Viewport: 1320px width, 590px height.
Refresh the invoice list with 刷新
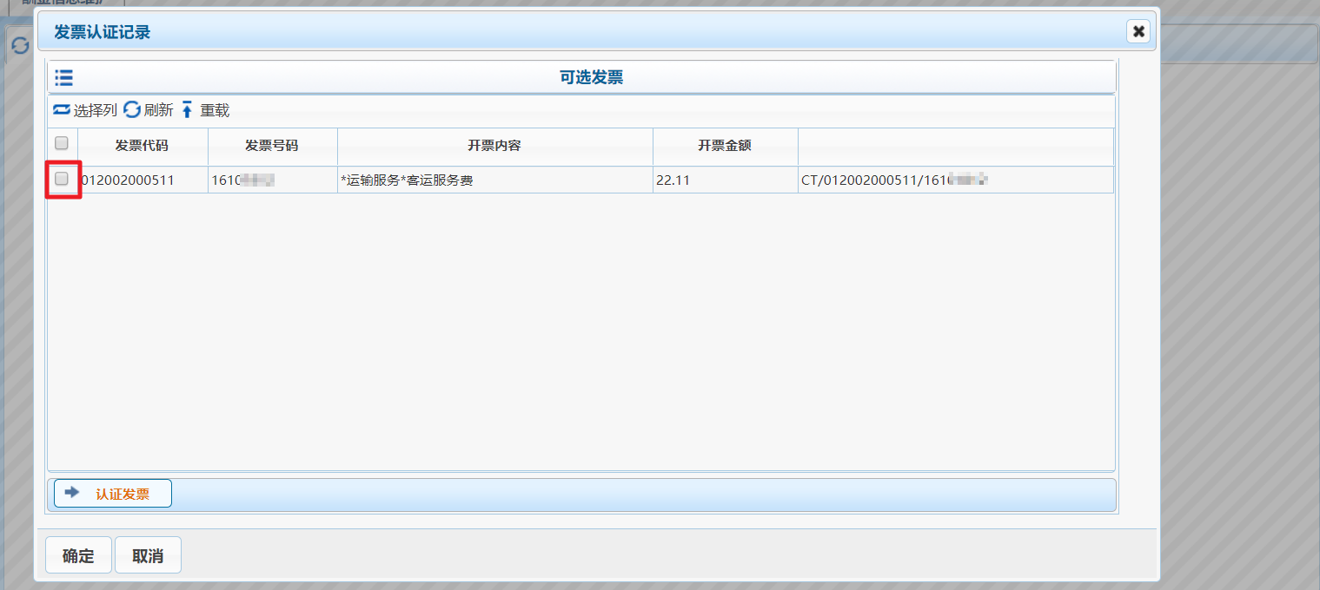pos(132,110)
